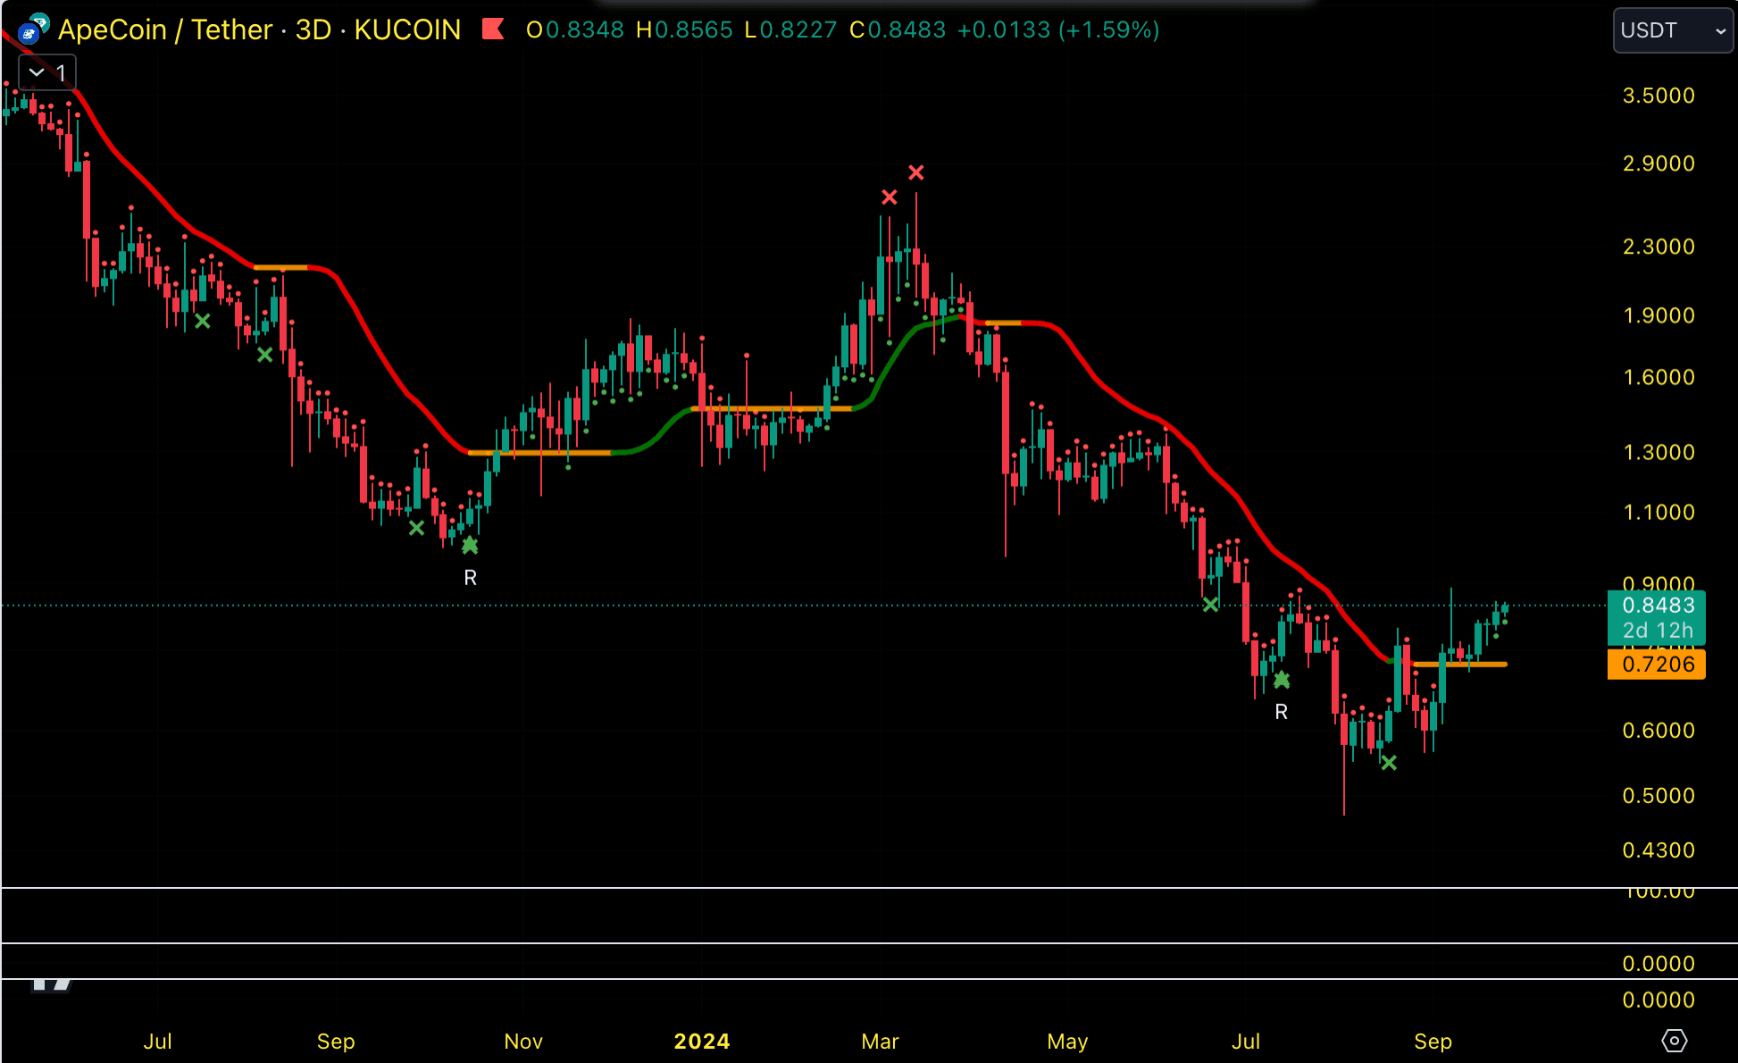Click the 0.6000 price scale label

click(1659, 731)
